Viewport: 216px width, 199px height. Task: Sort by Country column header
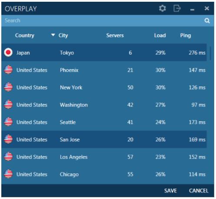(25, 36)
